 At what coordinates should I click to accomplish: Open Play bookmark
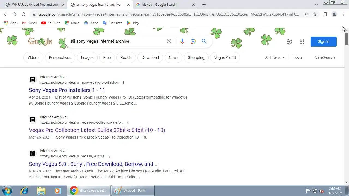pyautogui.click(x=133, y=23)
